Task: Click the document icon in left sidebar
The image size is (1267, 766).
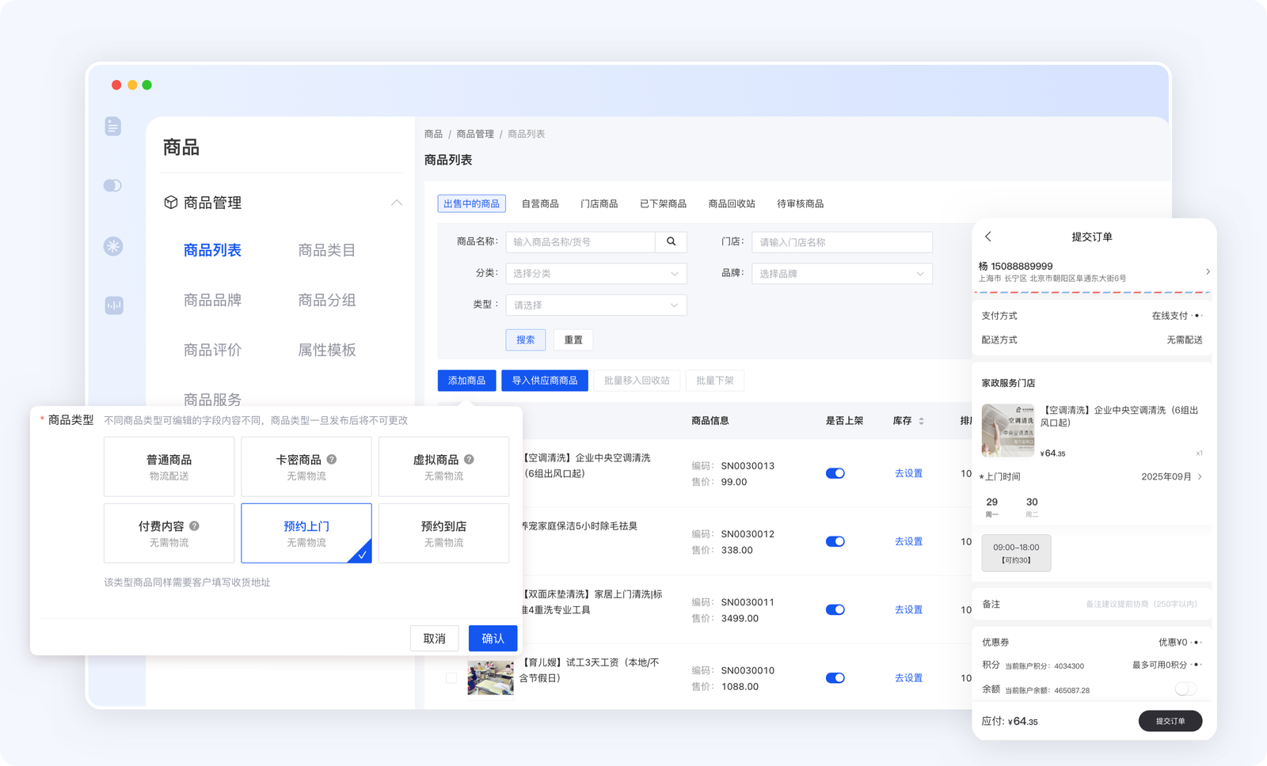Action: pyautogui.click(x=113, y=126)
